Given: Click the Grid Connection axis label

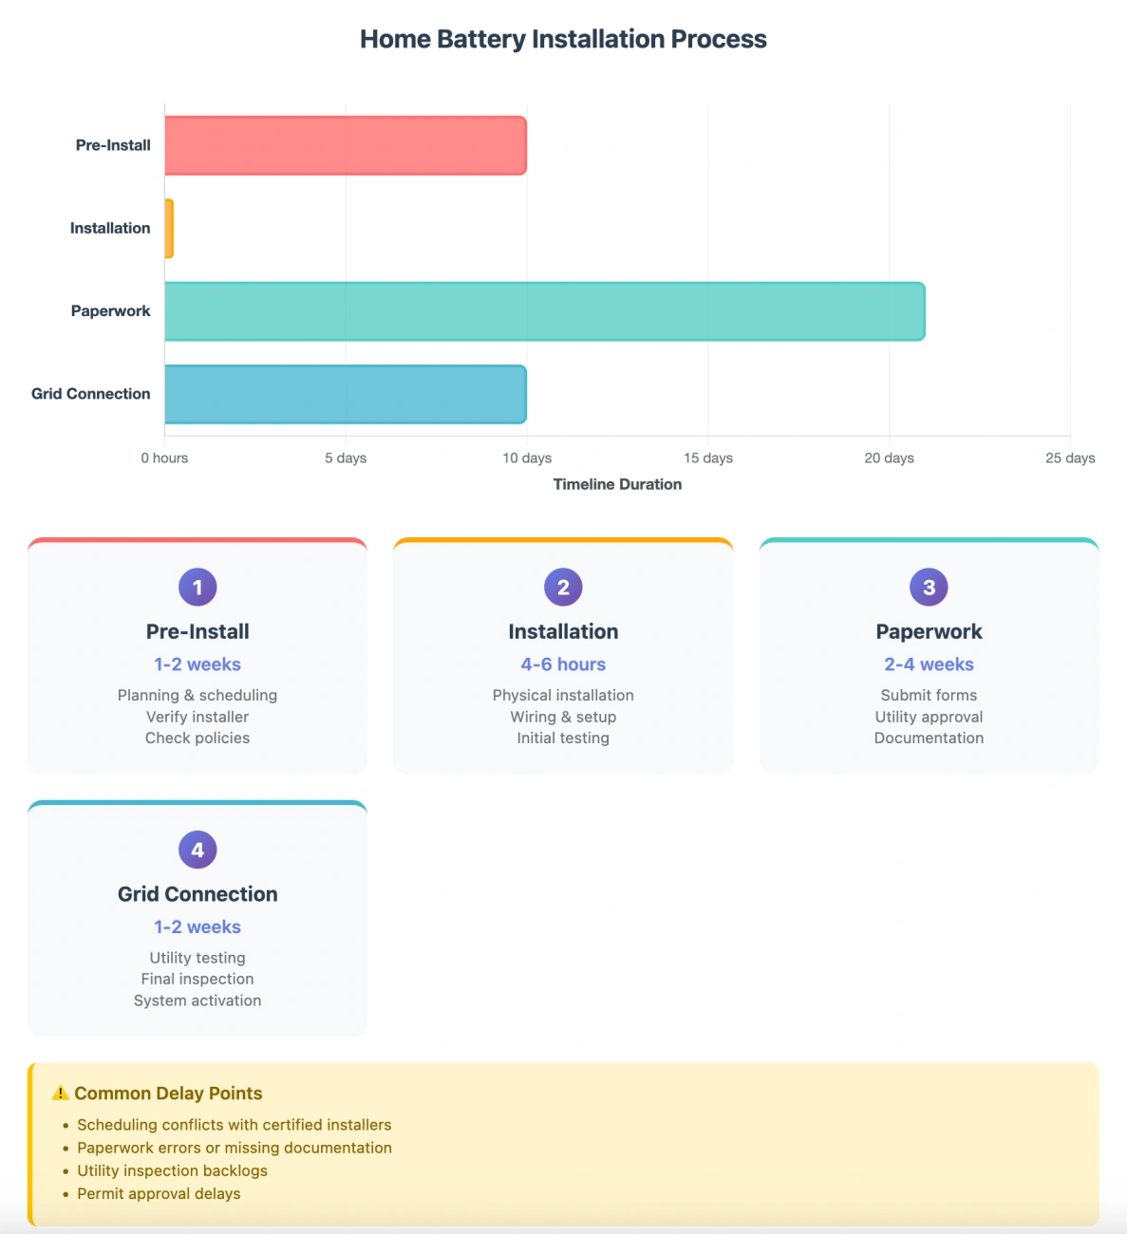Looking at the screenshot, I should (x=90, y=394).
